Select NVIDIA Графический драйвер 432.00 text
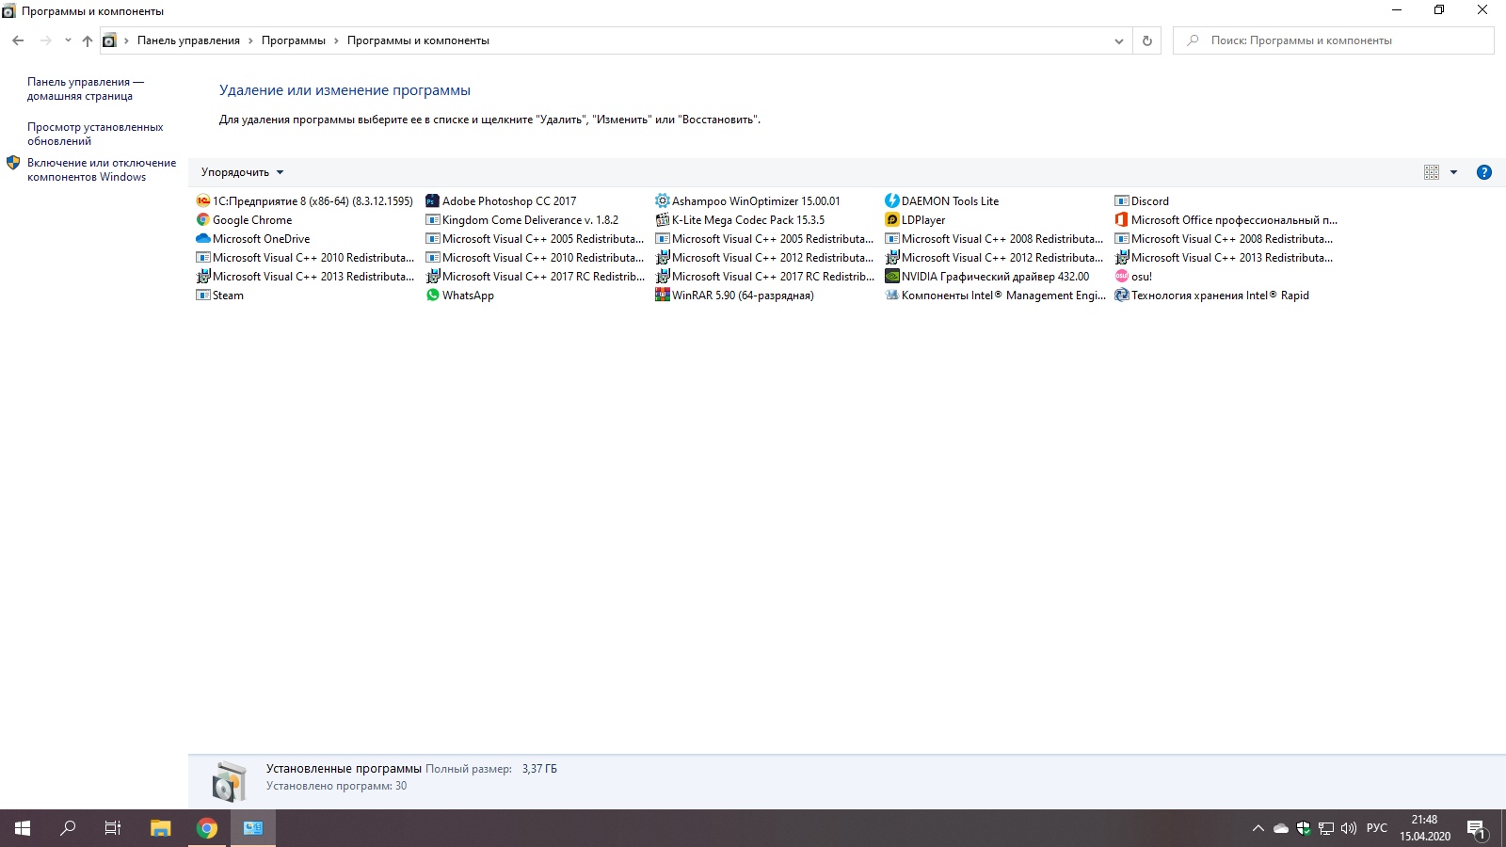 point(995,277)
